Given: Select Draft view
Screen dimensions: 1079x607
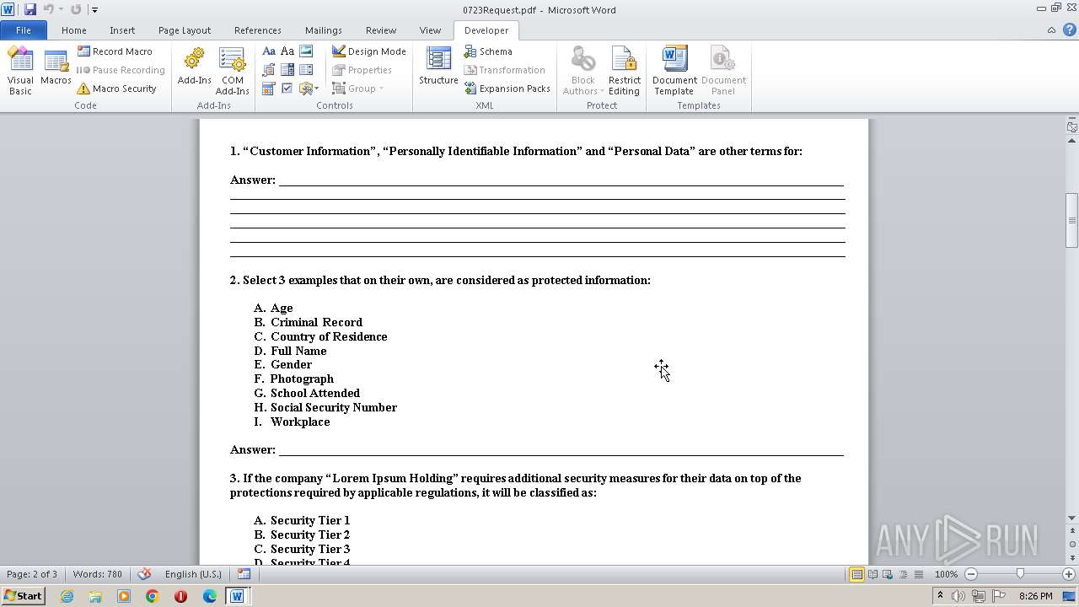Looking at the screenshot, I should [x=918, y=574].
